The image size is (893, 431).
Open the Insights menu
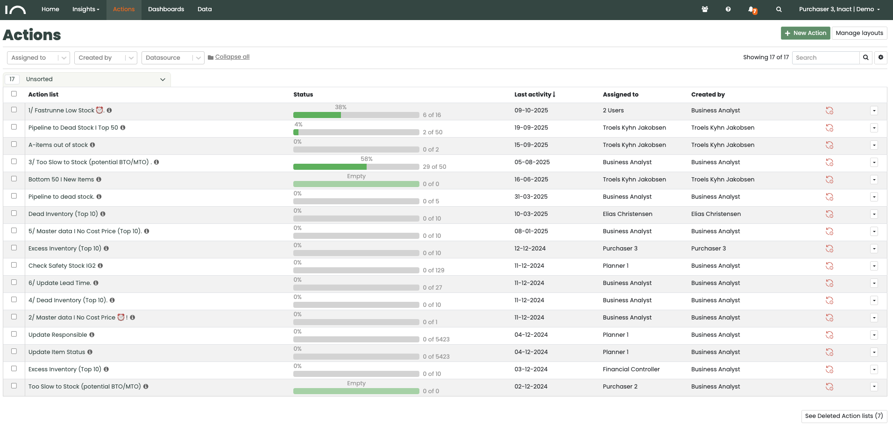85,9
